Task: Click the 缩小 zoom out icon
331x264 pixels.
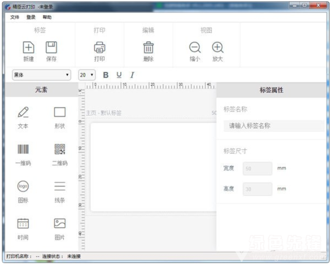Action: pyautogui.click(x=195, y=48)
